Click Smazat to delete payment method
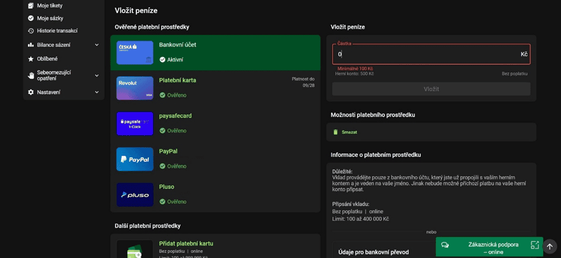This screenshot has height=258, width=561. pyautogui.click(x=350, y=132)
